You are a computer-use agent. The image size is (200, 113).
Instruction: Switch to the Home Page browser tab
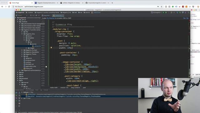tap(21, 3)
